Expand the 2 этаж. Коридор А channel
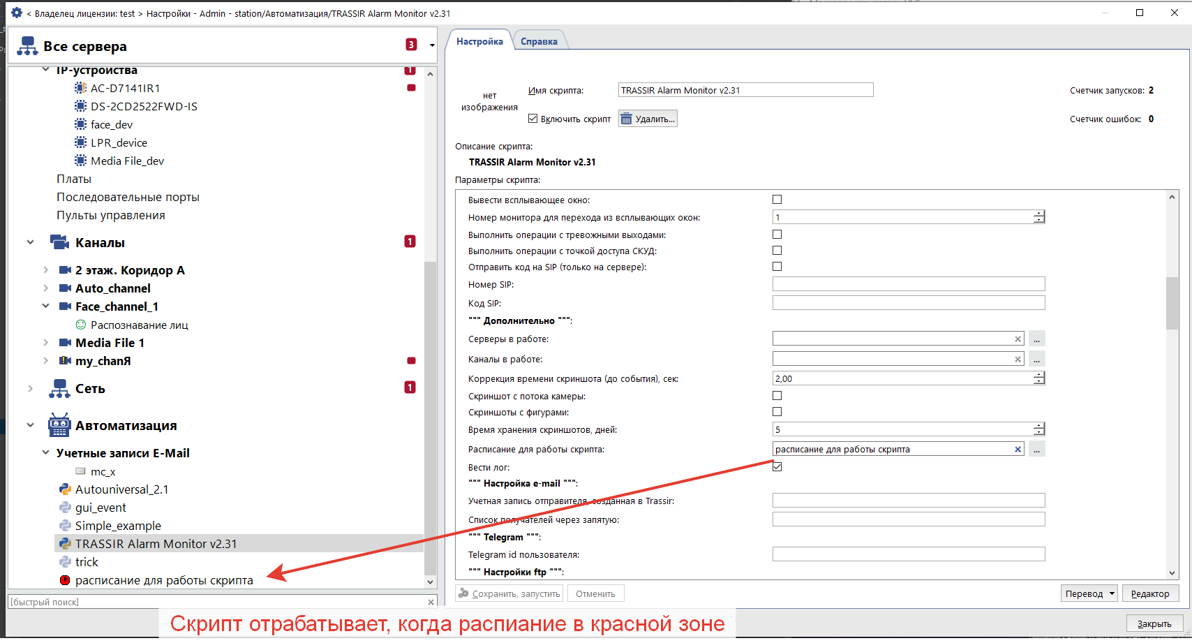The width and height of the screenshot is (1192, 643). [x=45, y=270]
